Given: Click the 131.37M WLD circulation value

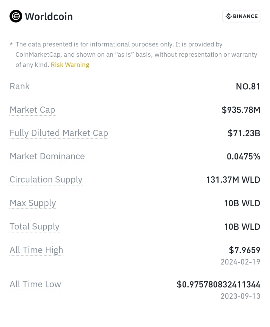Looking at the screenshot, I should tap(233, 180).
